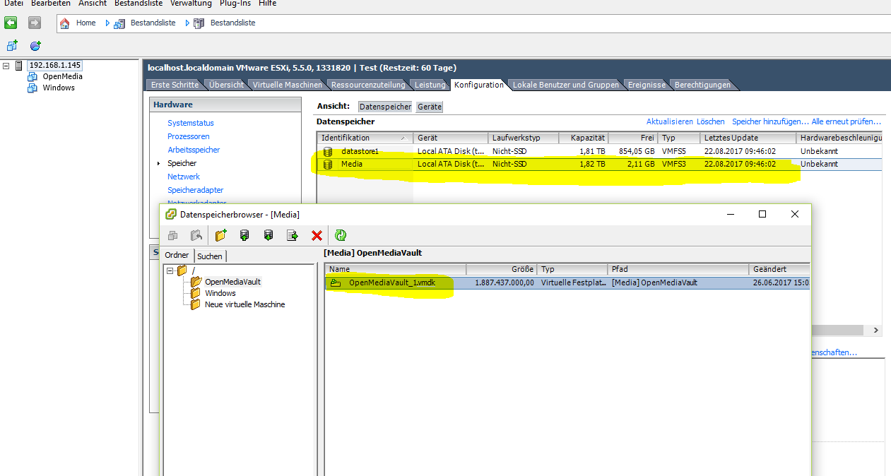Click the first Bestandsliste breadcrumb icon

(x=119, y=23)
